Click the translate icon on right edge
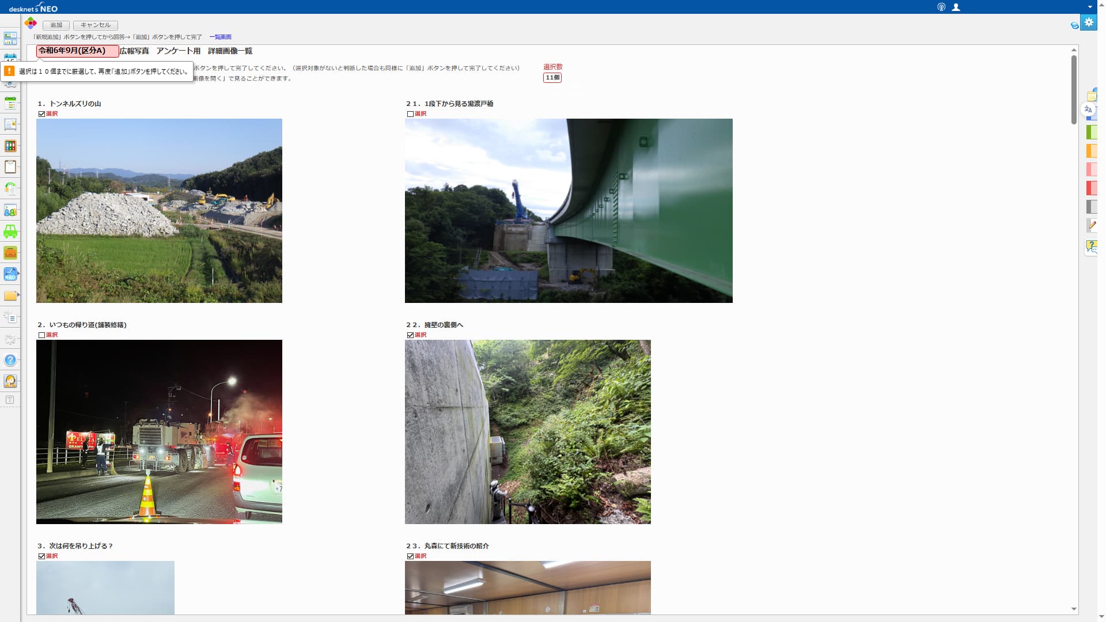Image resolution: width=1106 pixels, height=622 pixels. coord(1088,109)
